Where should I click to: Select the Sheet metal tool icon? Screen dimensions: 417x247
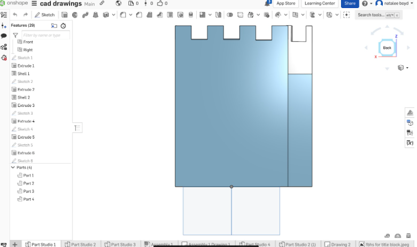(x=312, y=15)
